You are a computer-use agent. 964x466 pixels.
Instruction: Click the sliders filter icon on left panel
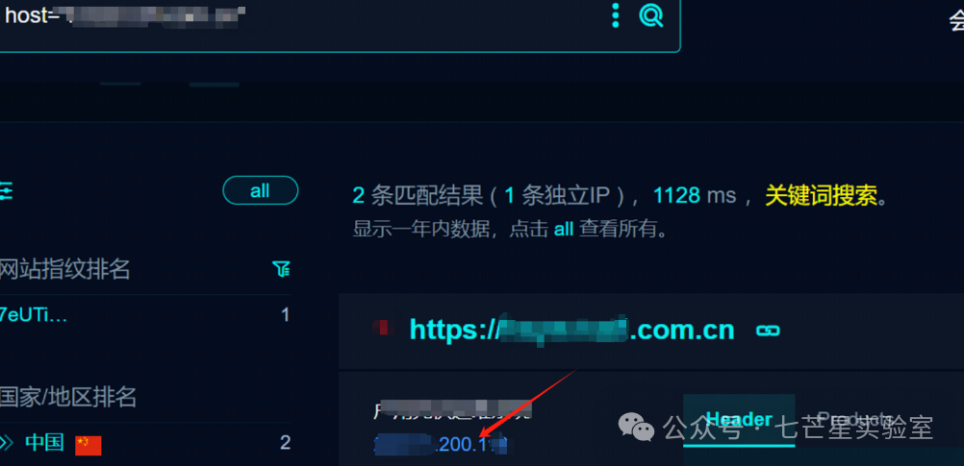(6, 191)
